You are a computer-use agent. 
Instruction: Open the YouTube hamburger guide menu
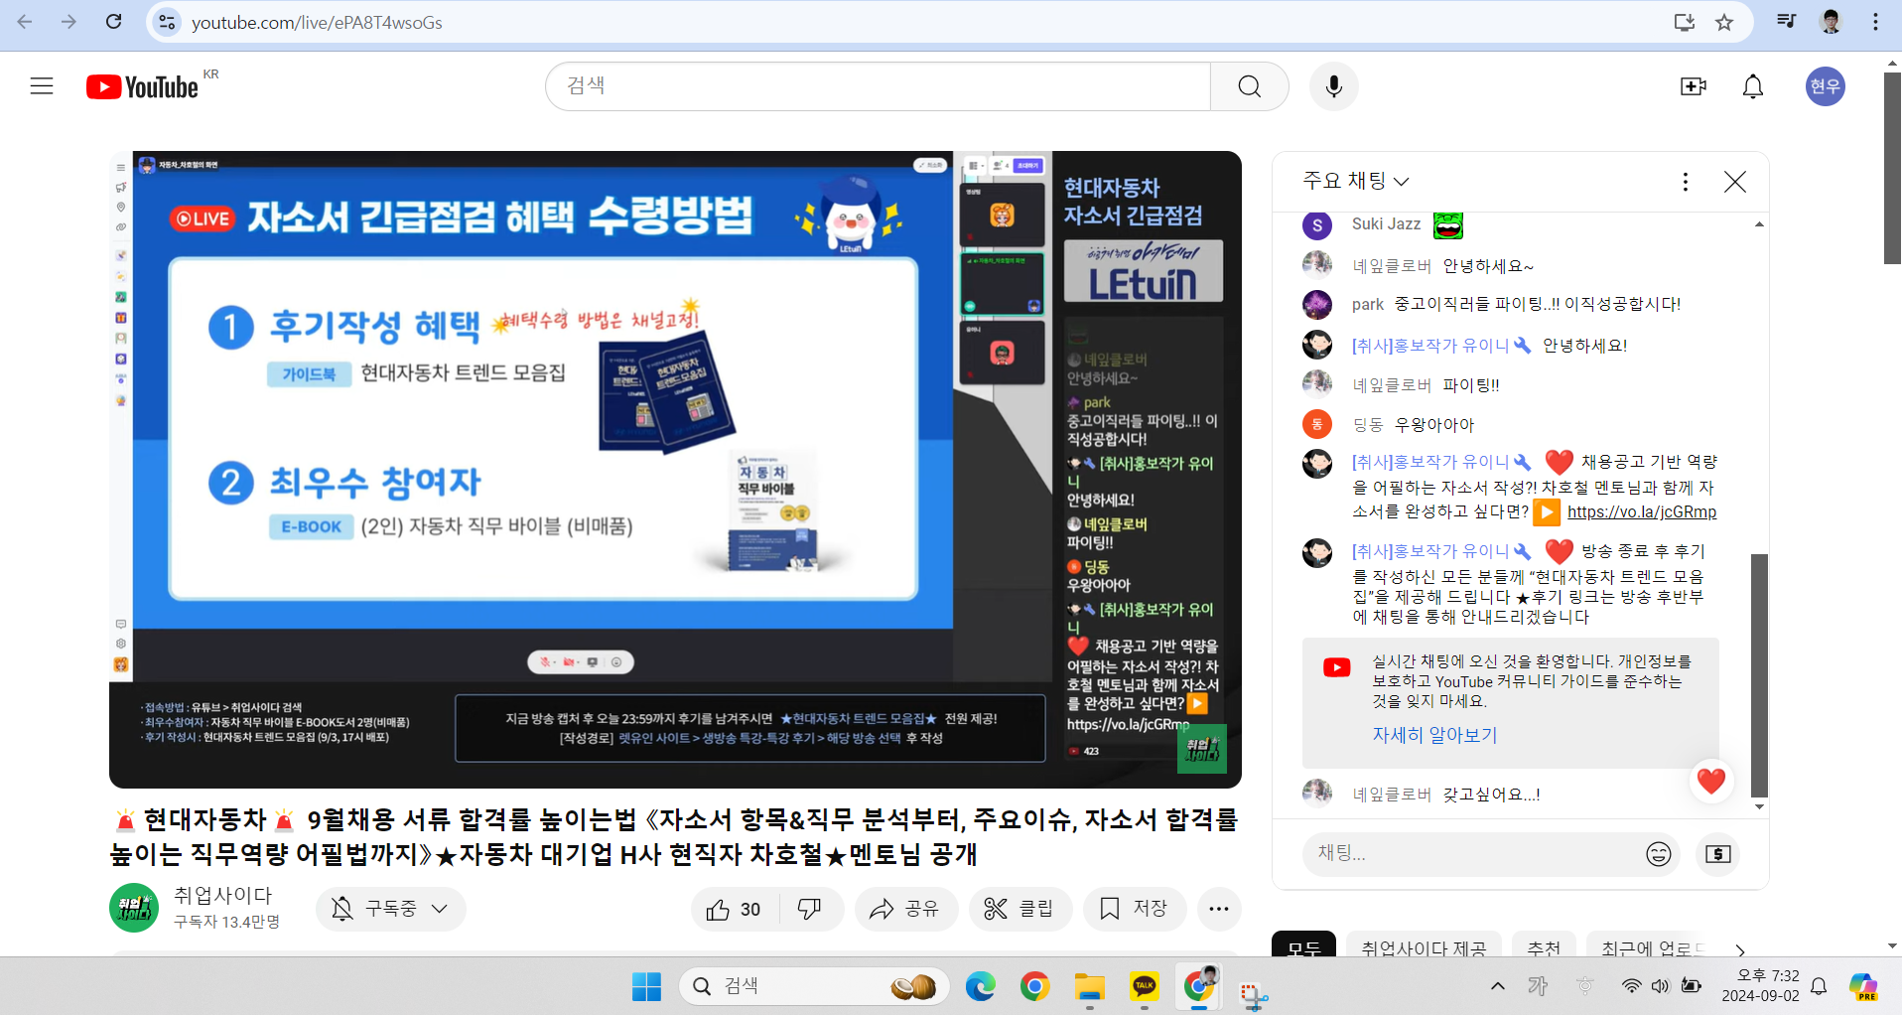point(42,86)
